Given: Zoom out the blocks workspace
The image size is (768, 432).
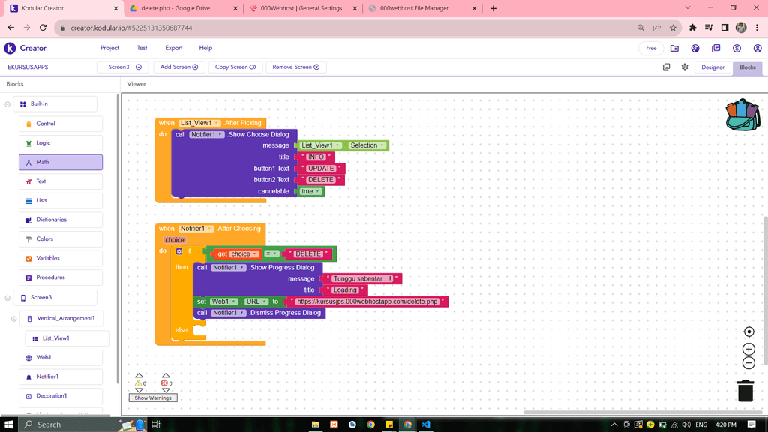Looking at the screenshot, I should tap(748, 363).
